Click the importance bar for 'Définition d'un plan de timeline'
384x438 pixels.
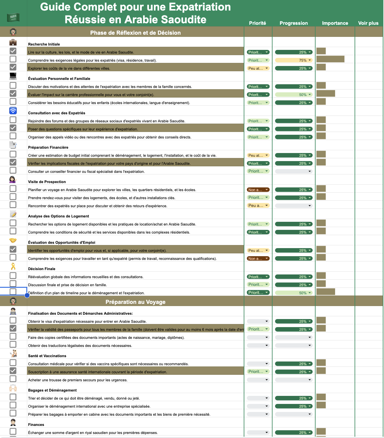click(x=326, y=291)
